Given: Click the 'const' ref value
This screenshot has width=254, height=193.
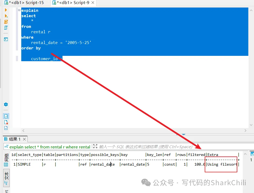Looking at the screenshot, I should coord(170,164).
